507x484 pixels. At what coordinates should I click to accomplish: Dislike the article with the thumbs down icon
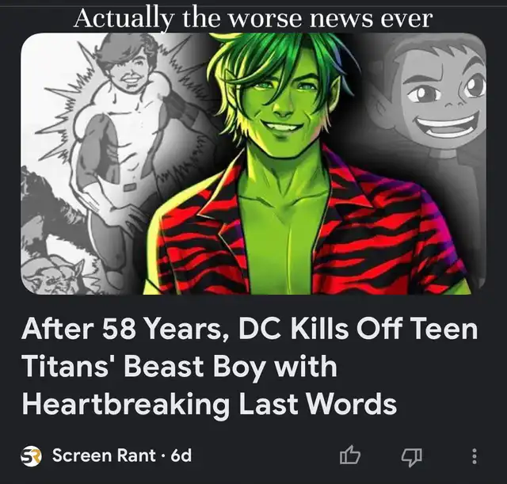click(412, 456)
